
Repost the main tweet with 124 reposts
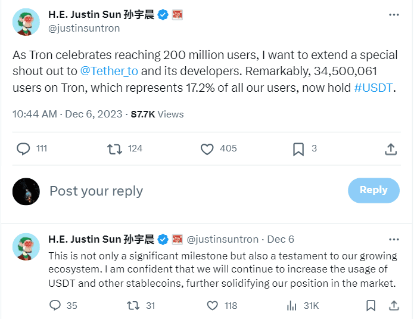[114, 148]
